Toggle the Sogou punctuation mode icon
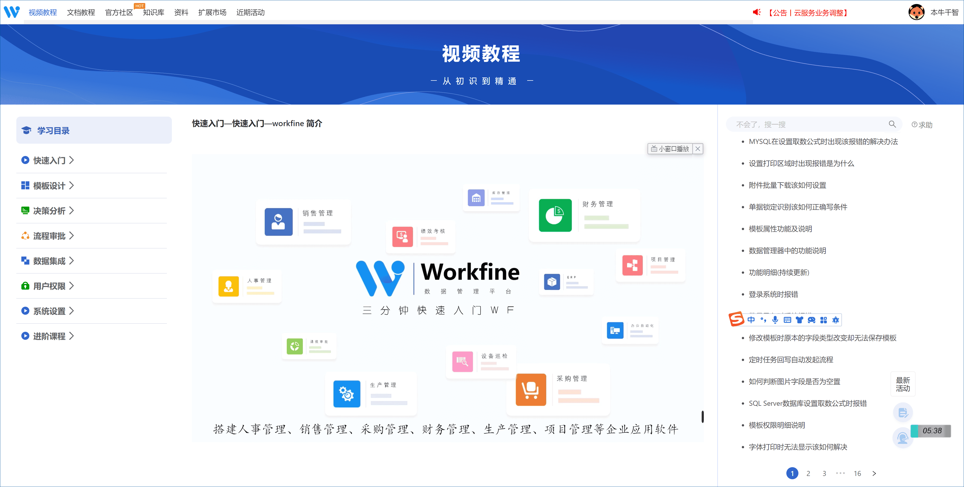The width and height of the screenshot is (964, 487). click(x=764, y=320)
